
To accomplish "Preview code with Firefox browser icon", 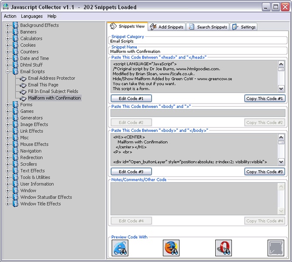I will pyautogui.click(x=171, y=248).
